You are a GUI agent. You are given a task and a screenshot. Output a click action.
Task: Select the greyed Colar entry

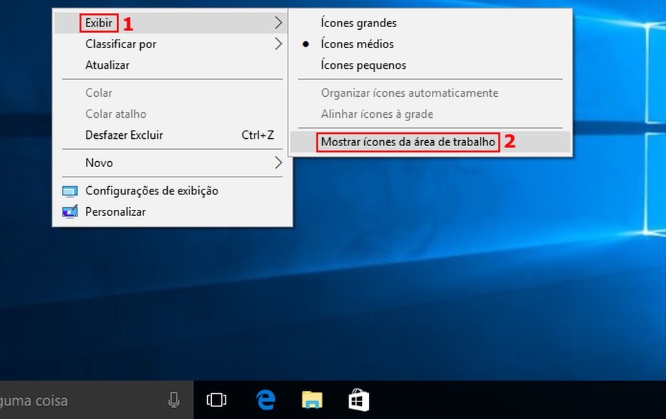pyautogui.click(x=172, y=93)
